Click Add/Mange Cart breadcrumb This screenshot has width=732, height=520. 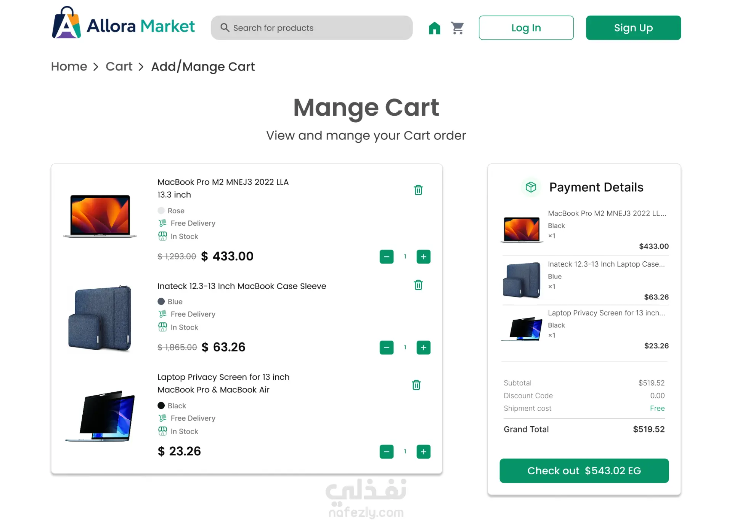pos(203,67)
